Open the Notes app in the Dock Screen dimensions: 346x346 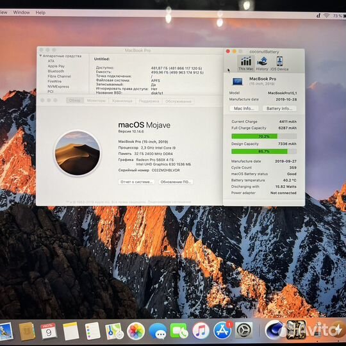click(71, 331)
